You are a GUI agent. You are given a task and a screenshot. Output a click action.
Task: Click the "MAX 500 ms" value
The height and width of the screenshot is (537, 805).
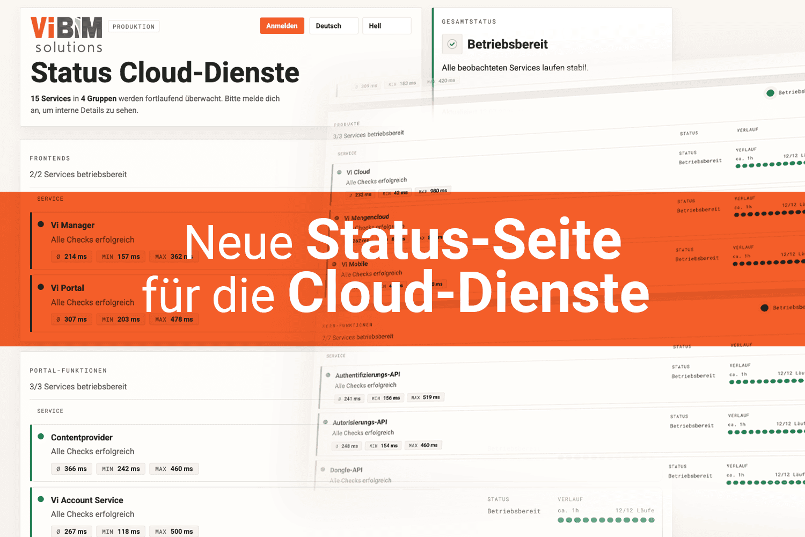tap(174, 532)
